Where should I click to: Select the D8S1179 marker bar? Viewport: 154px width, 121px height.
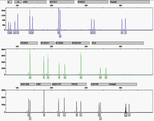pos(62,84)
